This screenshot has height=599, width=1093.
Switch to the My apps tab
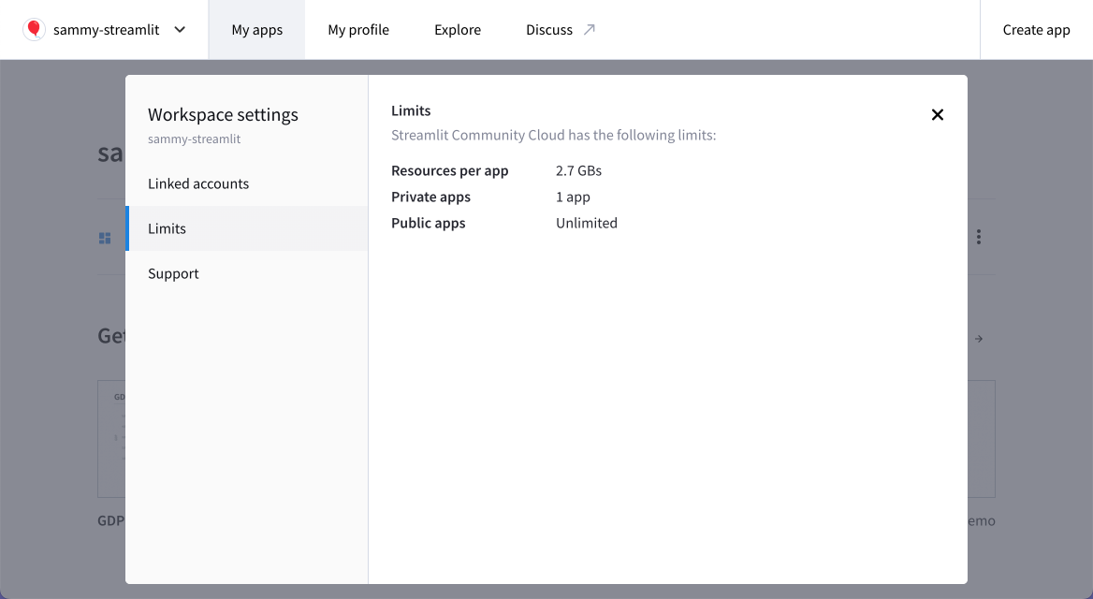256,29
